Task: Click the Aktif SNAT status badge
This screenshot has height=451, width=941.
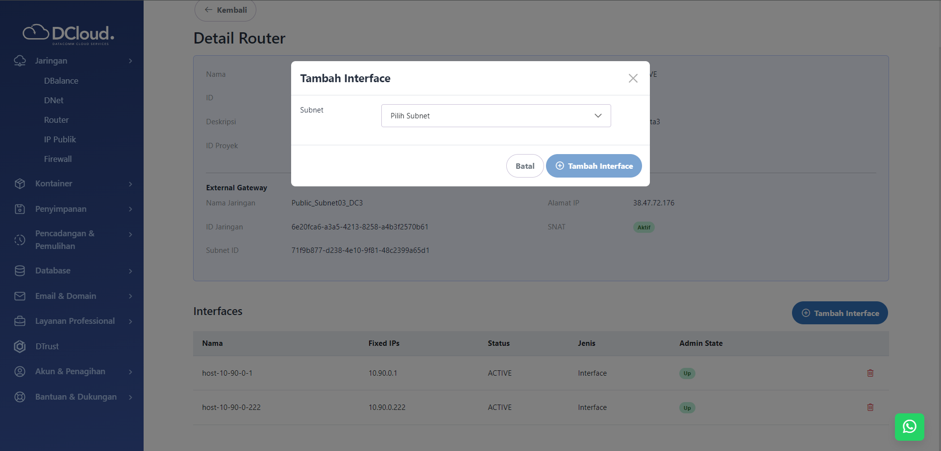Action: (x=644, y=227)
